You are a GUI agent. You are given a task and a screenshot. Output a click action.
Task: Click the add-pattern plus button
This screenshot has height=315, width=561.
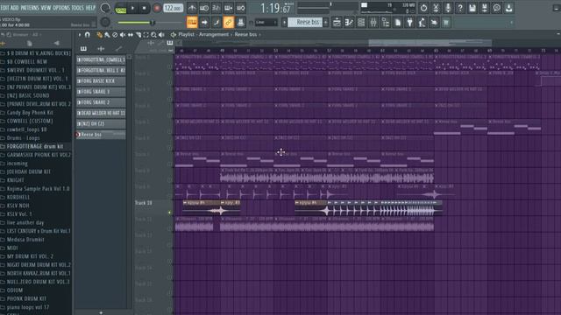pyautogui.click(x=325, y=23)
